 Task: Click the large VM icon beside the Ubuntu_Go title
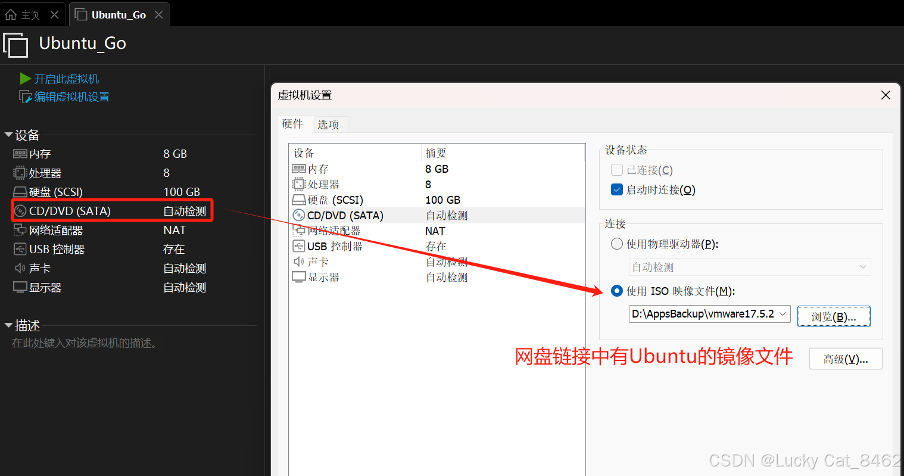pyautogui.click(x=15, y=45)
